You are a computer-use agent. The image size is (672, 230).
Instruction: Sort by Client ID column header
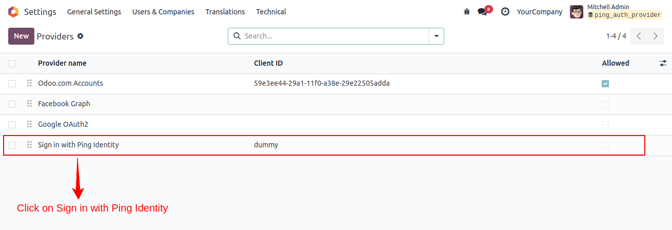(268, 63)
